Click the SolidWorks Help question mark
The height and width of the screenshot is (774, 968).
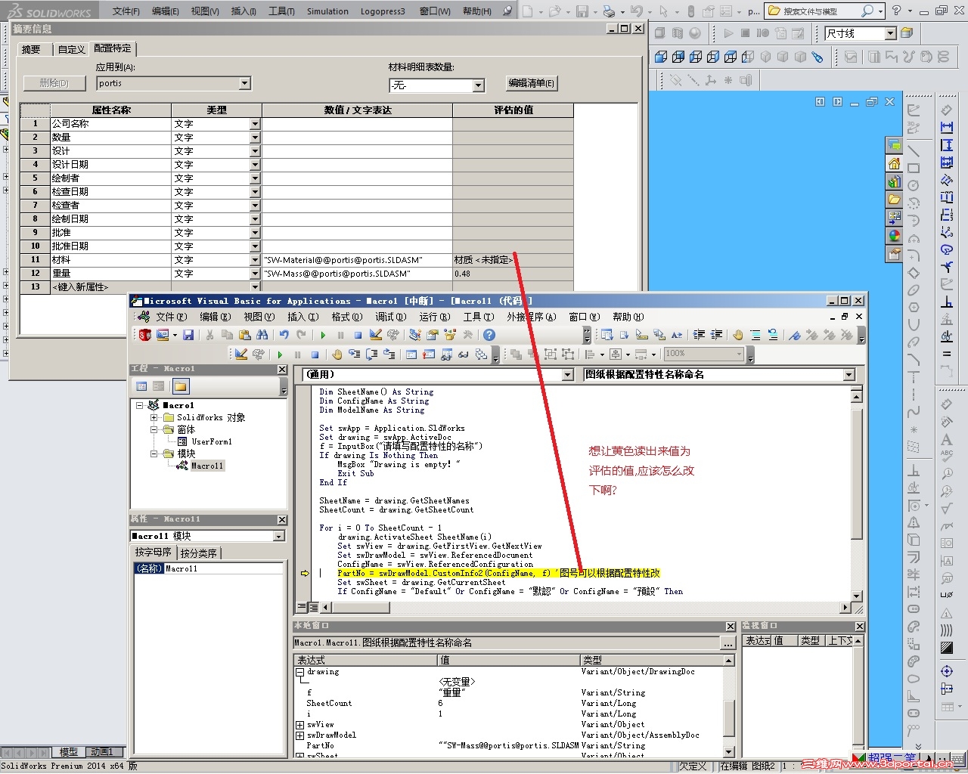(x=896, y=11)
